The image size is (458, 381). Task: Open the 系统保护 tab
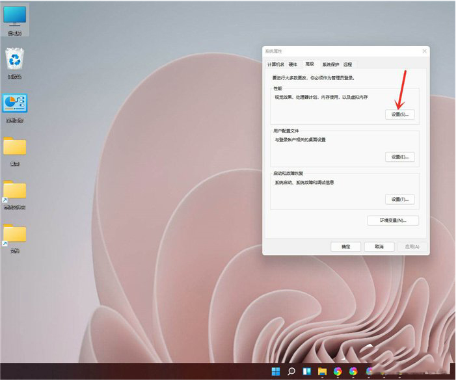coord(330,64)
